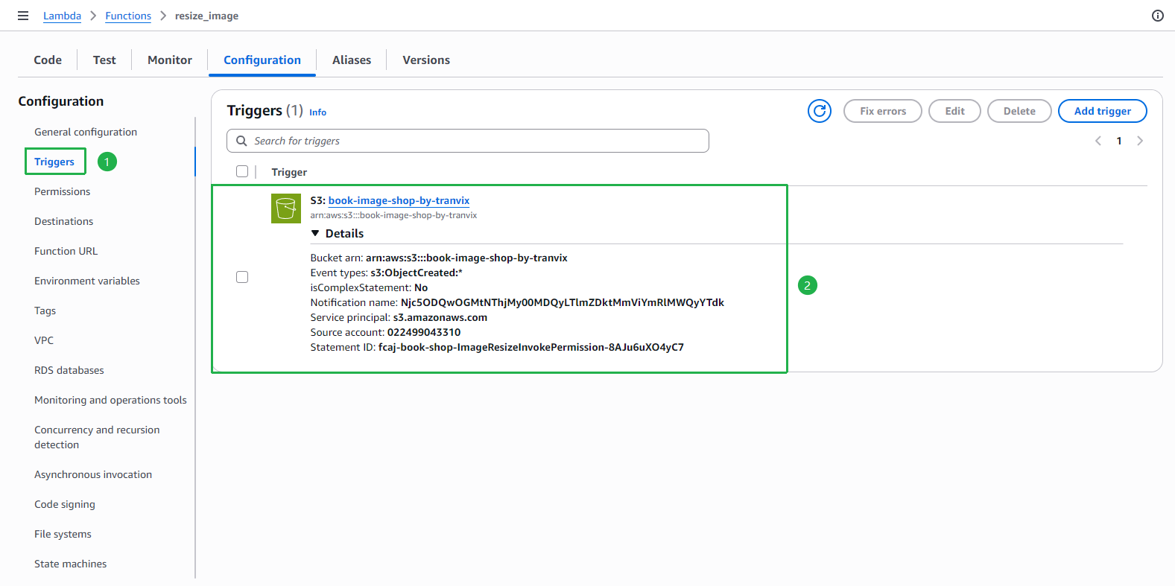Click the Edit trigger button
This screenshot has height=586, width=1175.
point(954,111)
